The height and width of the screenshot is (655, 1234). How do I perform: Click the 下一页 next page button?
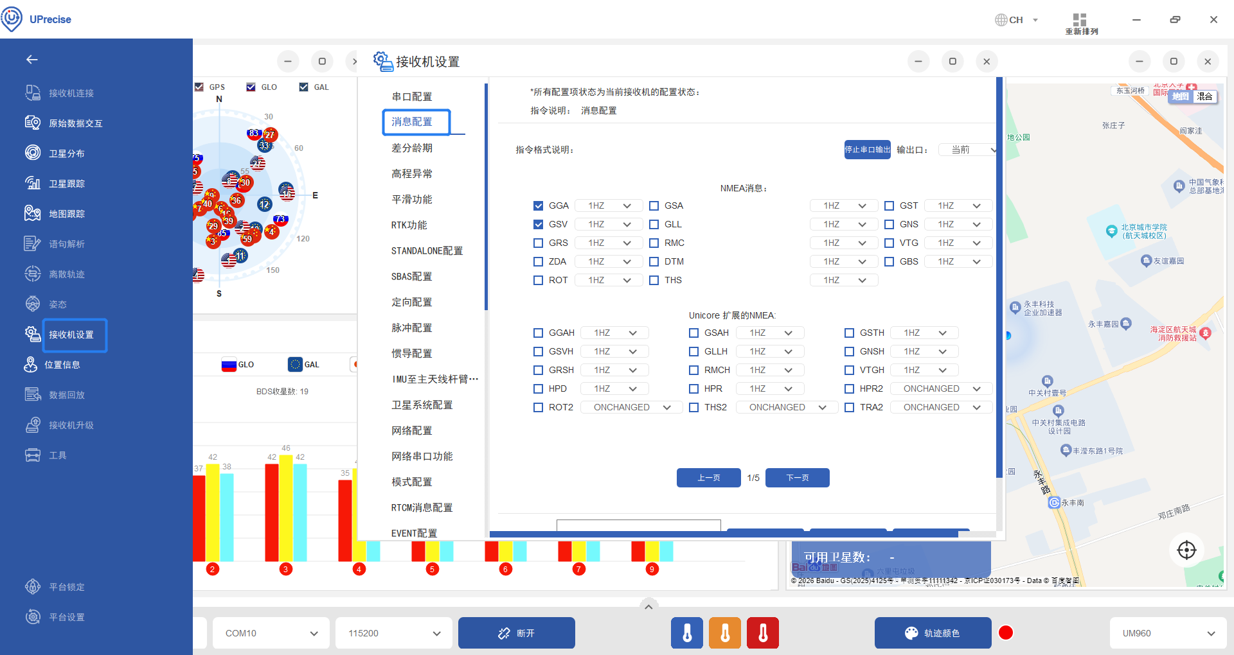[x=797, y=478]
